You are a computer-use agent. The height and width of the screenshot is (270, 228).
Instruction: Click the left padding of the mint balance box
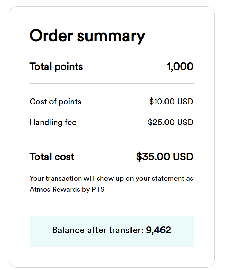(38, 231)
